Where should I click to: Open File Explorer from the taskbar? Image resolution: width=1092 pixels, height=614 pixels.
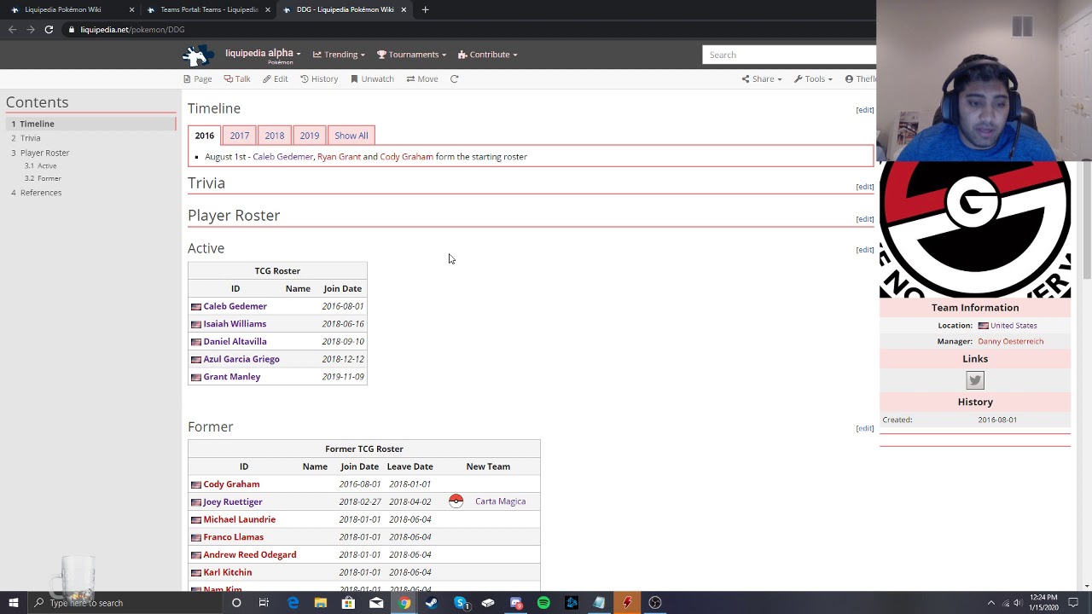(320, 603)
